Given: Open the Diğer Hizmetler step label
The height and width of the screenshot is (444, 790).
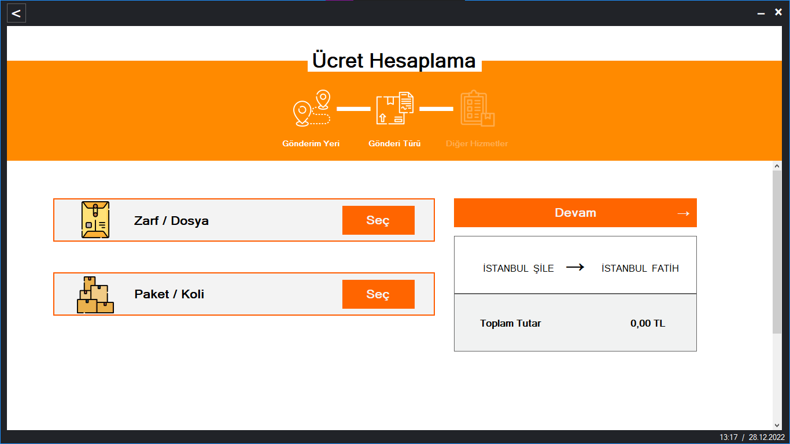Looking at the screenshot, I should pyautogui.click(x=477, y=143).
